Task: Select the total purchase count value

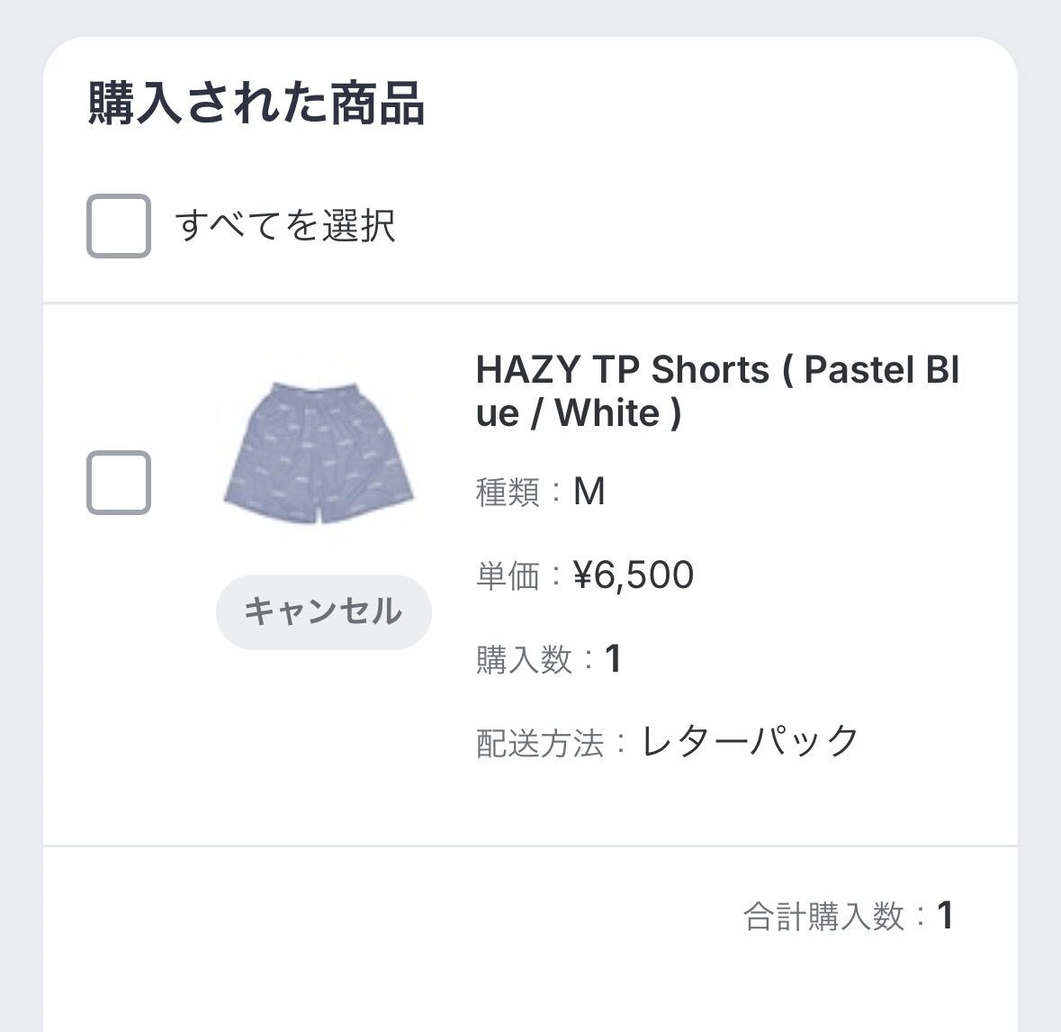Action: pyautogui.click(x=945, y=916)
